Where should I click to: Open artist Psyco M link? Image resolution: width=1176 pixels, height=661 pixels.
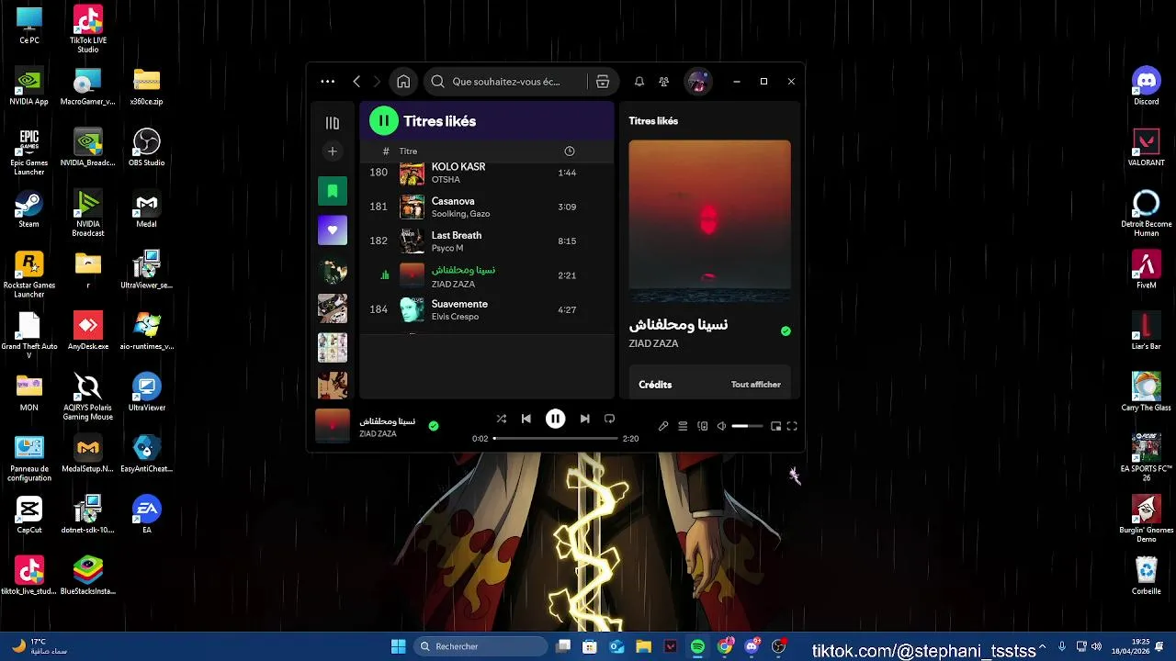447,248
